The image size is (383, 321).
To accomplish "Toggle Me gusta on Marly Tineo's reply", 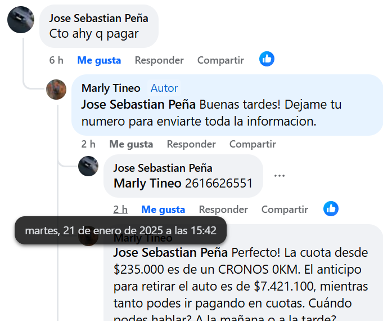I will coord(131,144).
